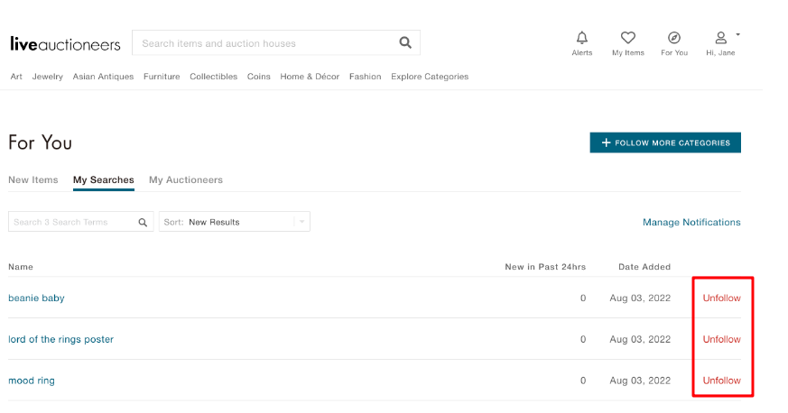Open the Manage Notifications link

pos(691,223)
